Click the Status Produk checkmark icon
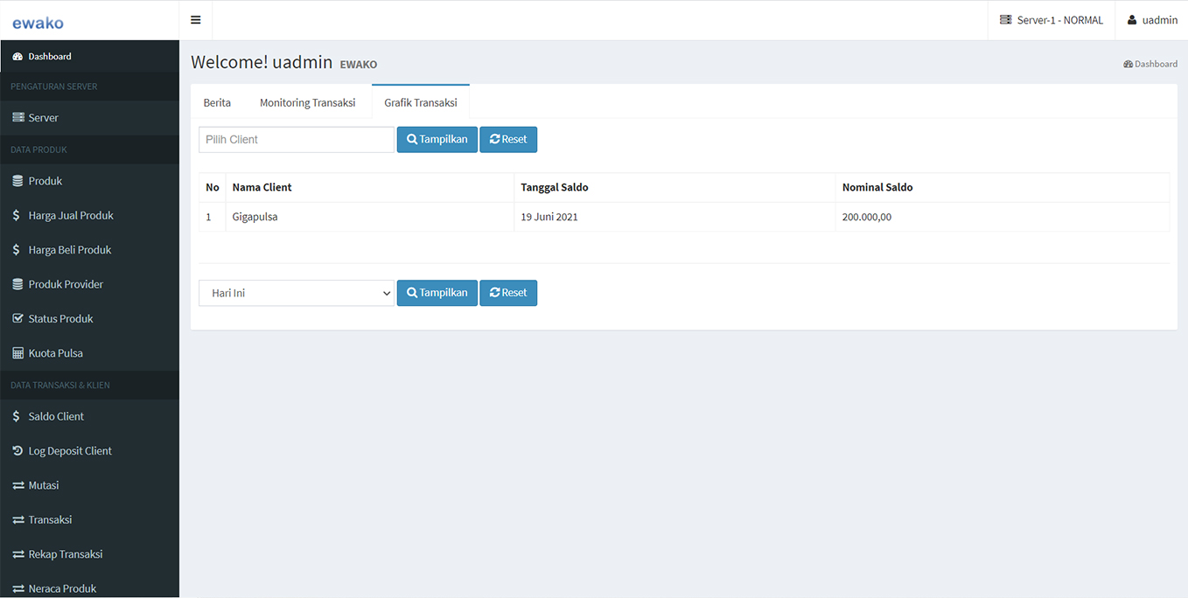This screenshot has width=1188, height=598. (x=18, y=319)
